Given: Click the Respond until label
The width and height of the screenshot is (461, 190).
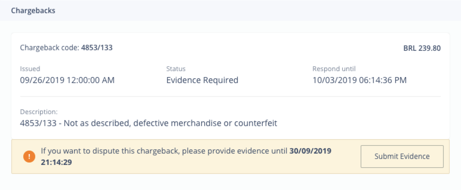Looking at the screenshot, I should pyautogui.click(x=334, y=69).
